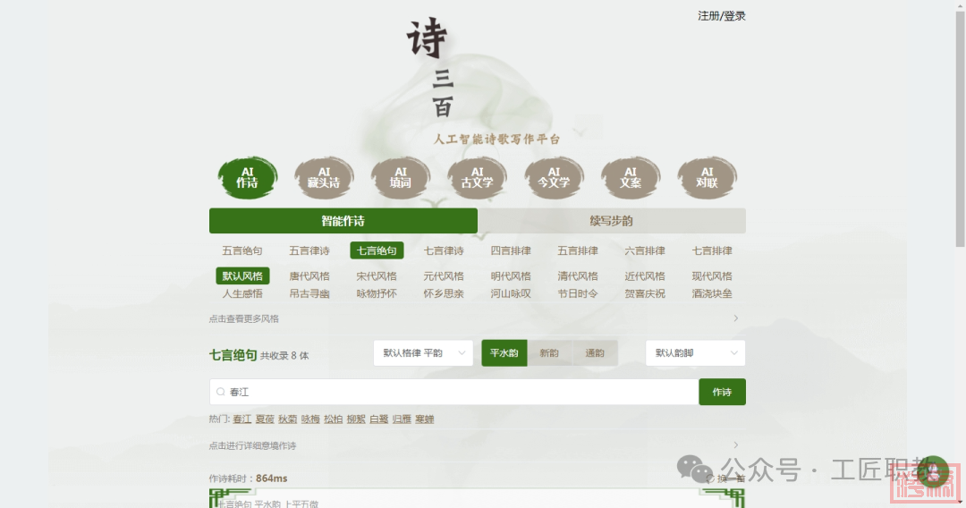Open the AI 文案 round icon
The height and width of the screenshot is (508, 966).
631,177
